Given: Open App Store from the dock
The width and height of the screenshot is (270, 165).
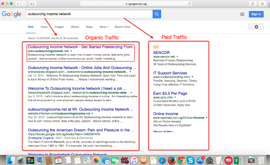Looking at the screenshot, I should [x=200, y=160].
